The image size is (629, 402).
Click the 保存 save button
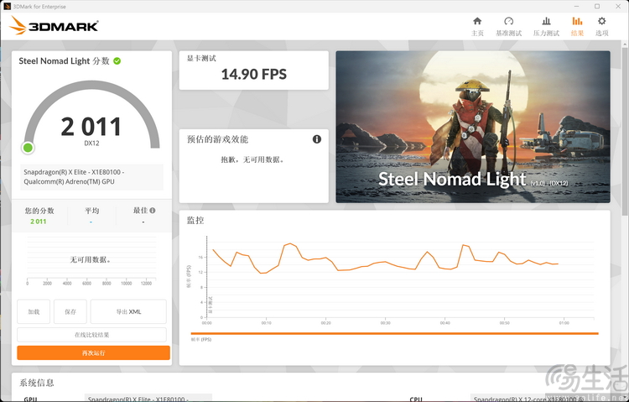(70, 311)
